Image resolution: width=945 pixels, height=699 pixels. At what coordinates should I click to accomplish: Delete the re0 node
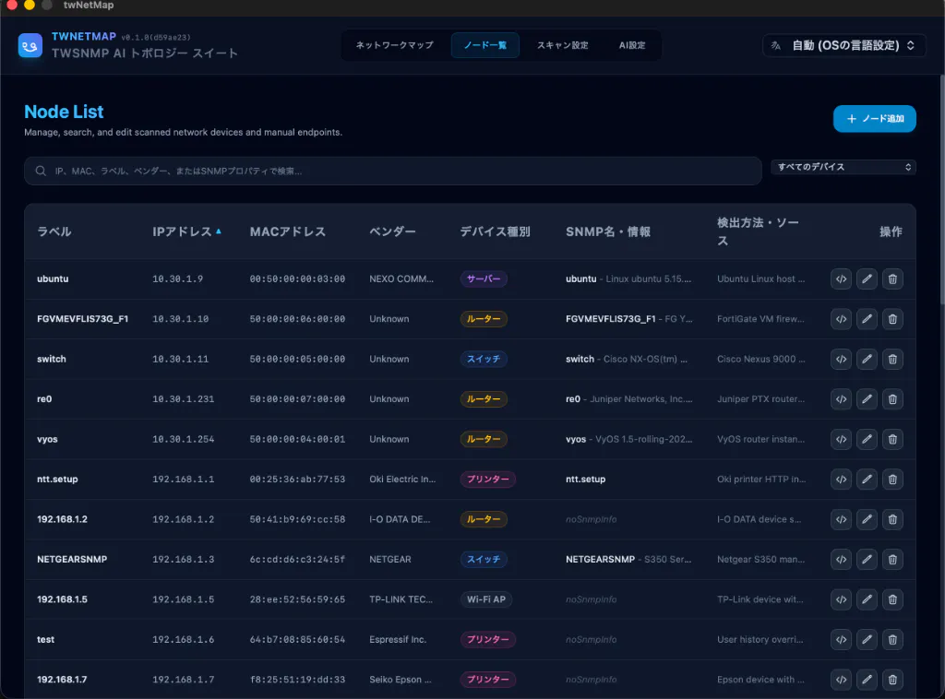click(x=892, y=399)
